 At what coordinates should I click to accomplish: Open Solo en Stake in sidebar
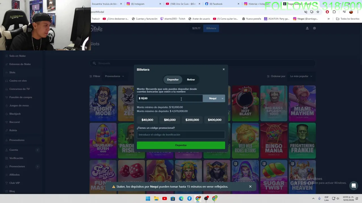click(18, 56)
